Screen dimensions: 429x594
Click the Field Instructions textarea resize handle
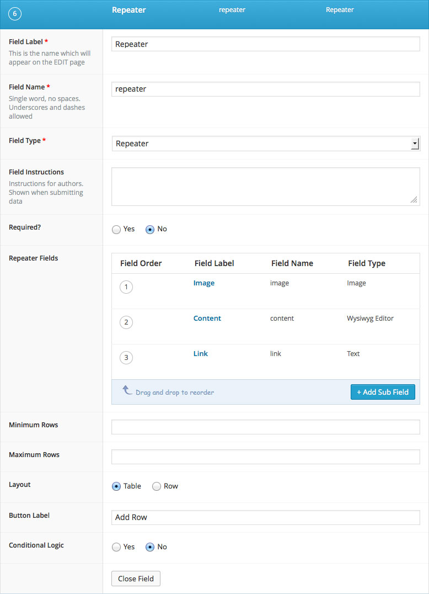pyautogui.click(x=414, y=200)
